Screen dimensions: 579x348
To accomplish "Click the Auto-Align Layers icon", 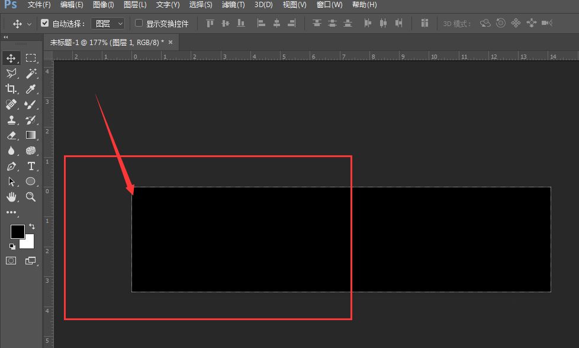I will [x=424, y=23].
